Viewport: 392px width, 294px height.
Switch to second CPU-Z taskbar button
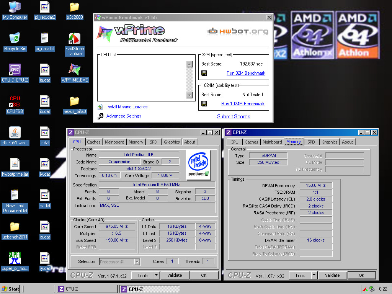coord(150,289)
